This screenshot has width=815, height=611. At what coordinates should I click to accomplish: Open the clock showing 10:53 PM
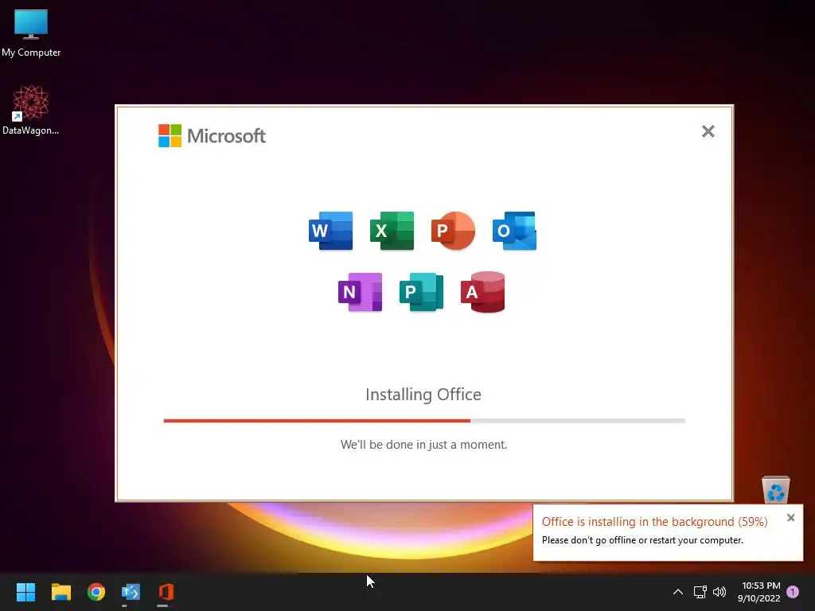click(758, 592)
